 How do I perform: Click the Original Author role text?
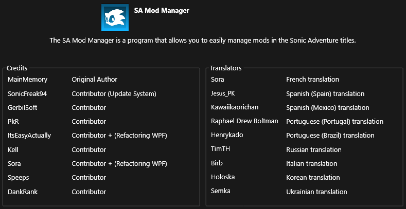tap(94, 80)
